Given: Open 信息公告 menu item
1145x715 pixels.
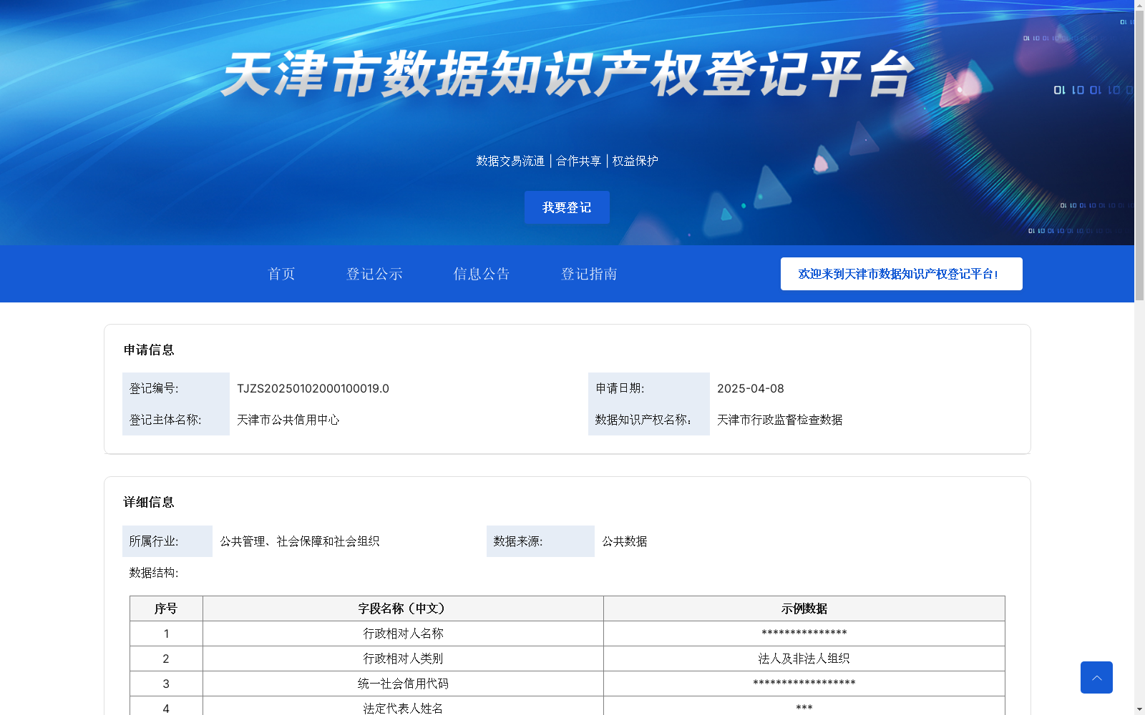Looking at the screenshot, I should click(x=482, y=274).
